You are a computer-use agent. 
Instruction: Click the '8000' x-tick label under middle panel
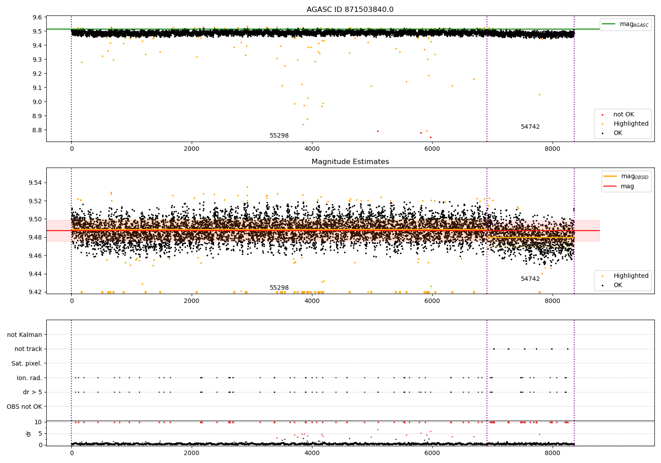point(553,301)
